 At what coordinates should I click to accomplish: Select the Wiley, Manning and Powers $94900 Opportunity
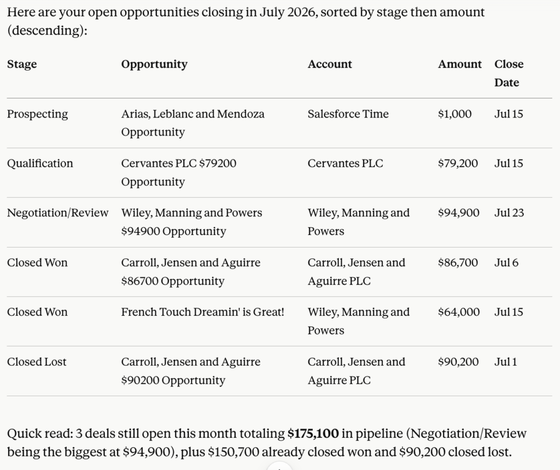tap(191, 222)
